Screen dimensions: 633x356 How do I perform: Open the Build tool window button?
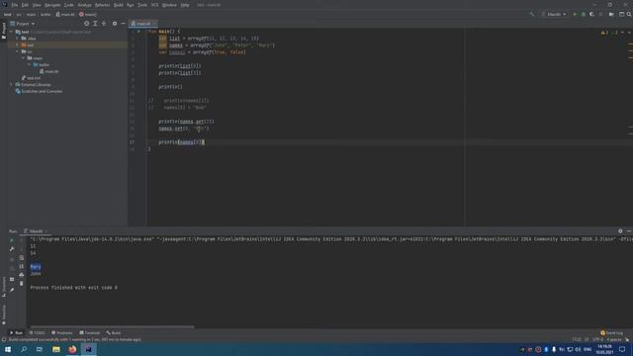click(x=114, y=333)
